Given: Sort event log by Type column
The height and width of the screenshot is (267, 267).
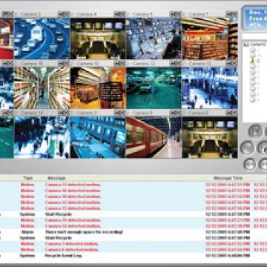Looking at the screenshot, I should 28,178.
